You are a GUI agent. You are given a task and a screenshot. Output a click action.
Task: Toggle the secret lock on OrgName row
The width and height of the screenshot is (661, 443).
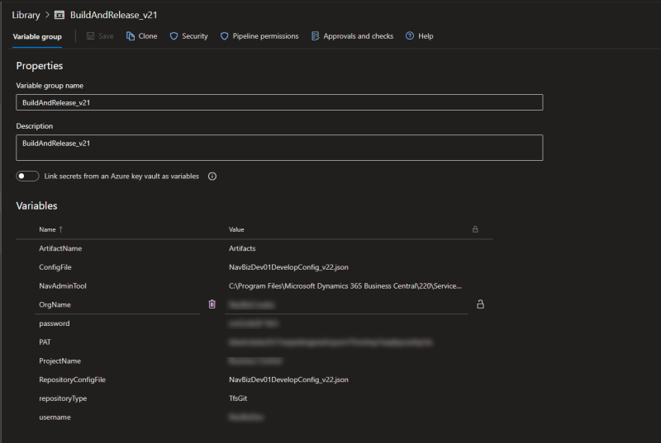[x=480, y=304]
